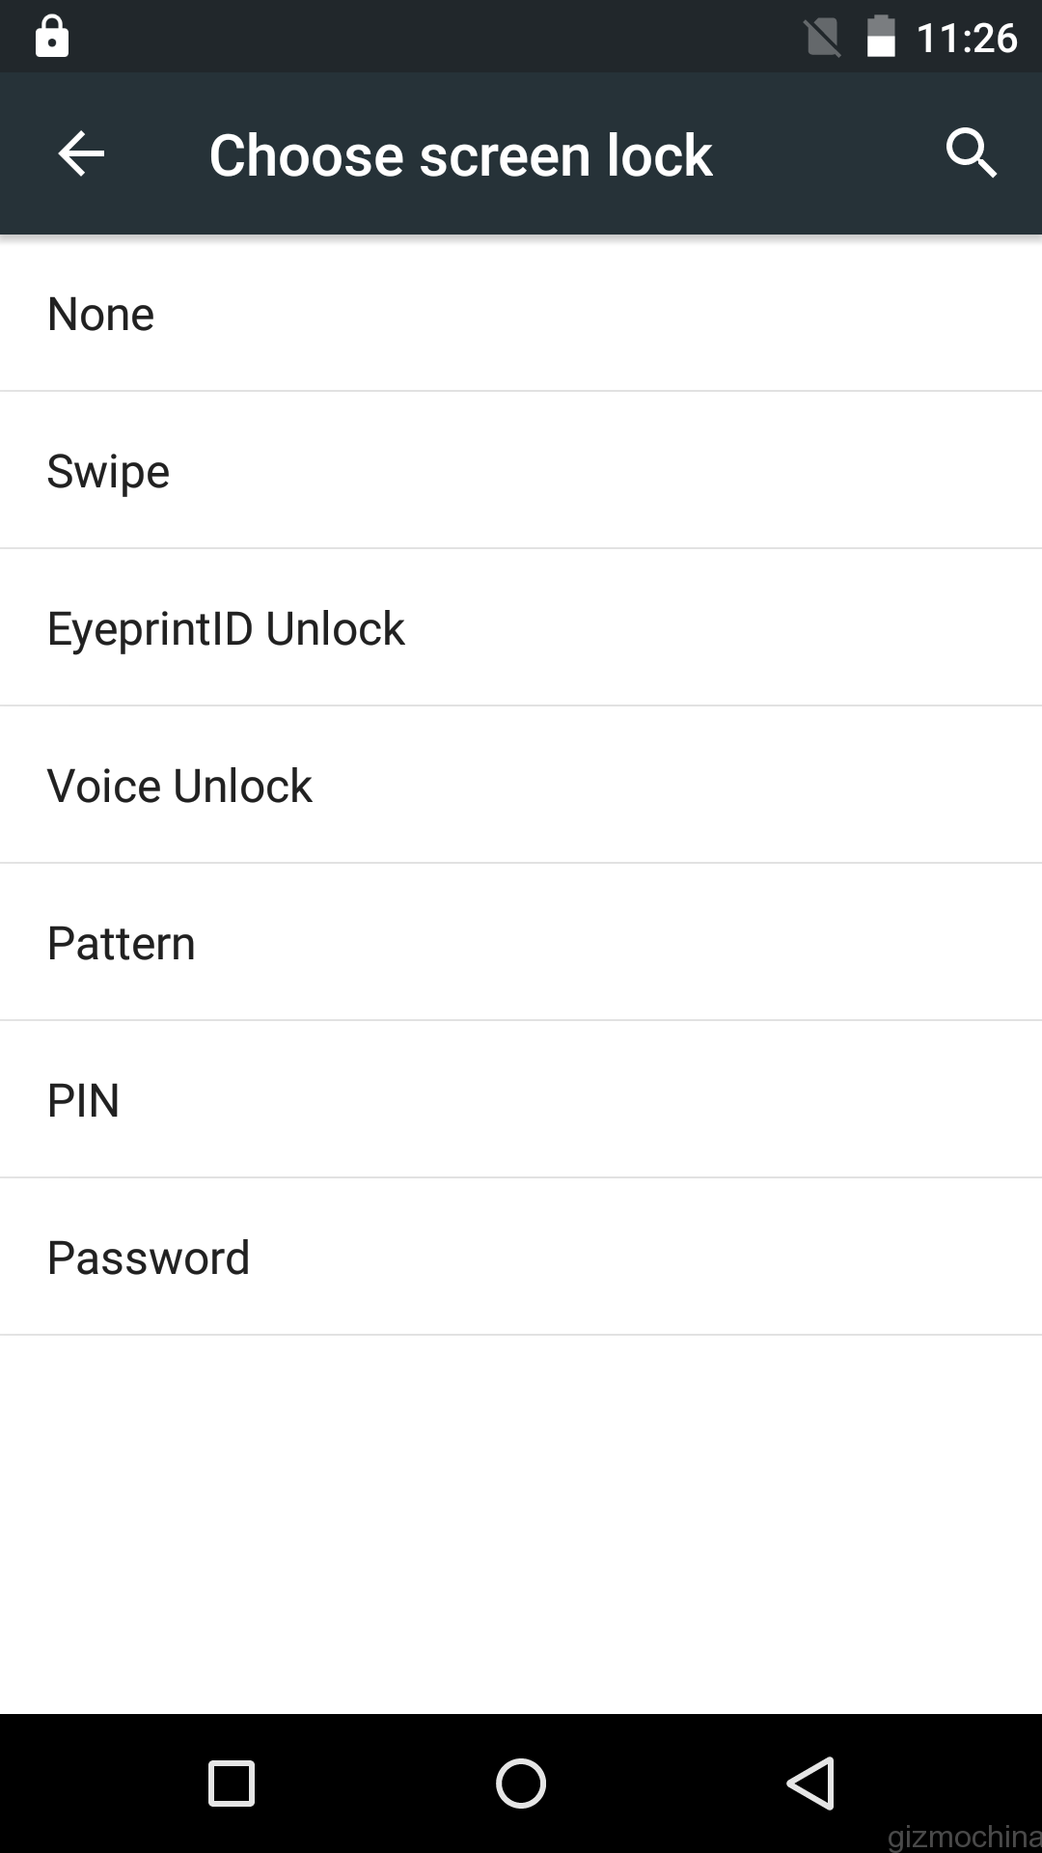Tap the back arrow in the header
This screenshot has height=1853, width=1042.
[81, 154]
